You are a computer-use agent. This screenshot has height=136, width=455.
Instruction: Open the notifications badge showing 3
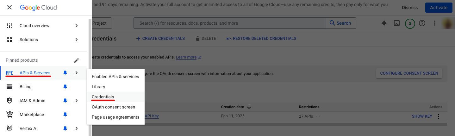pyautogui.click(x=410, y=23)
